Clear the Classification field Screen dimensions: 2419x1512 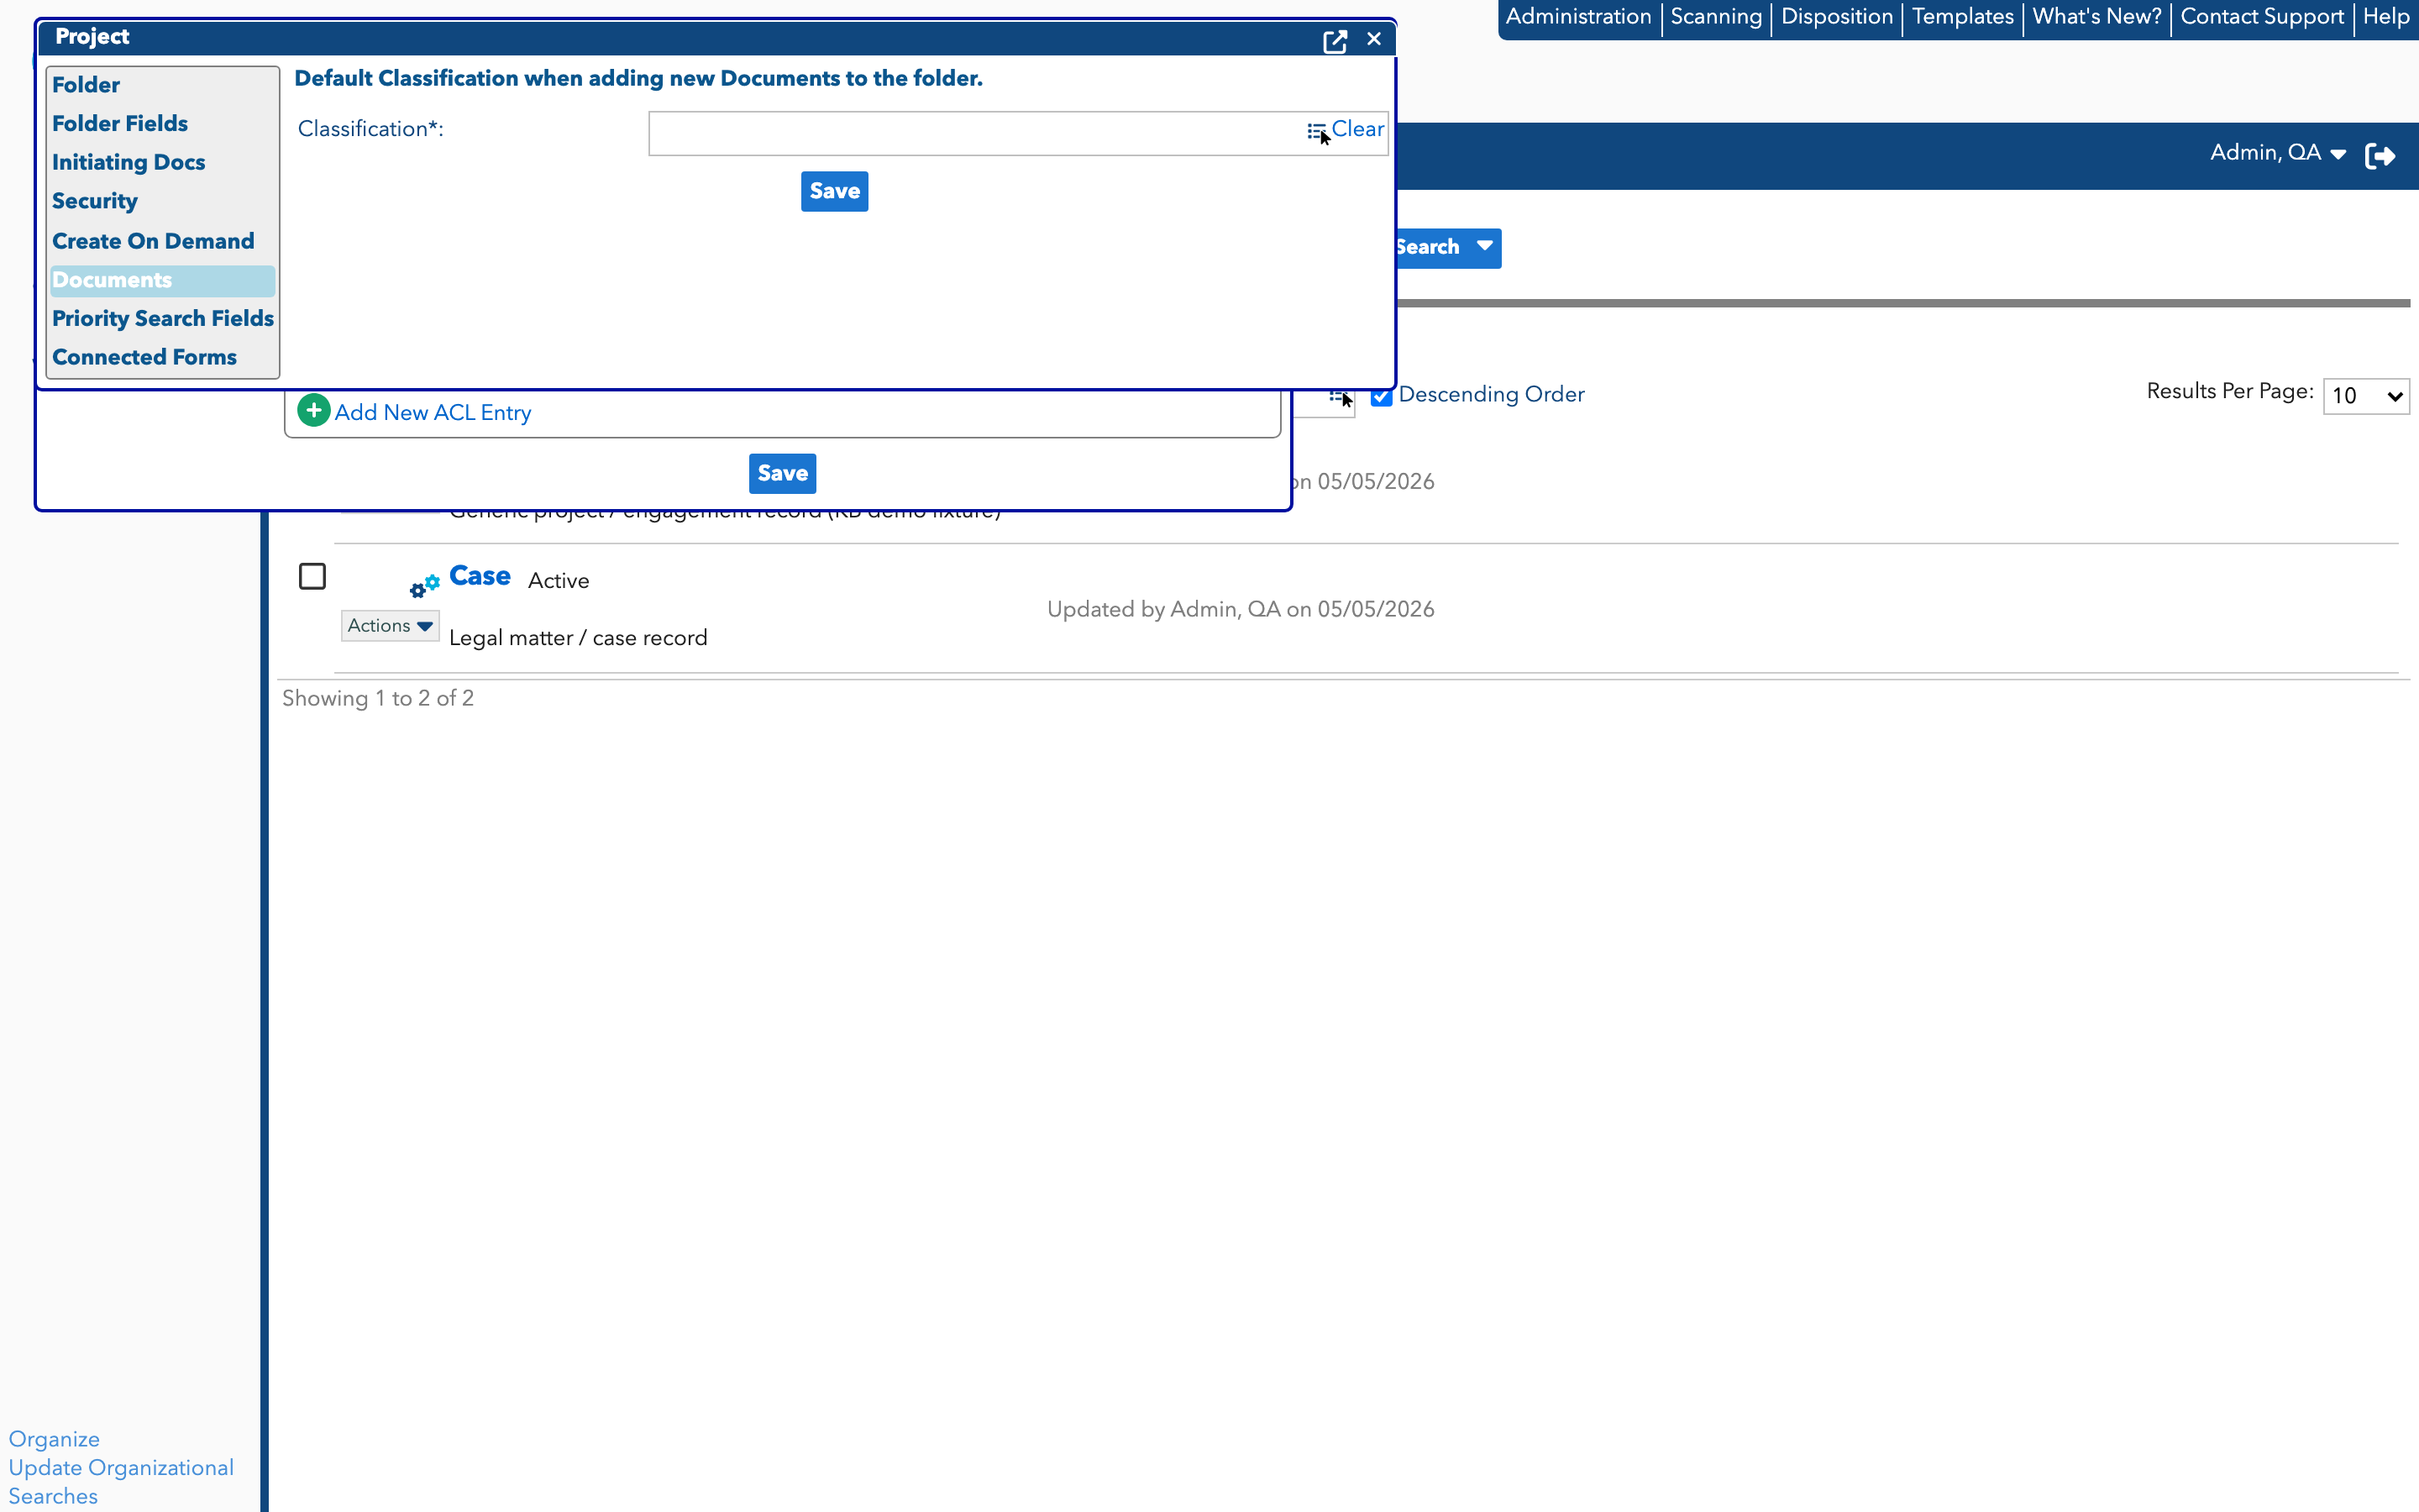(x=1357, y=129)
